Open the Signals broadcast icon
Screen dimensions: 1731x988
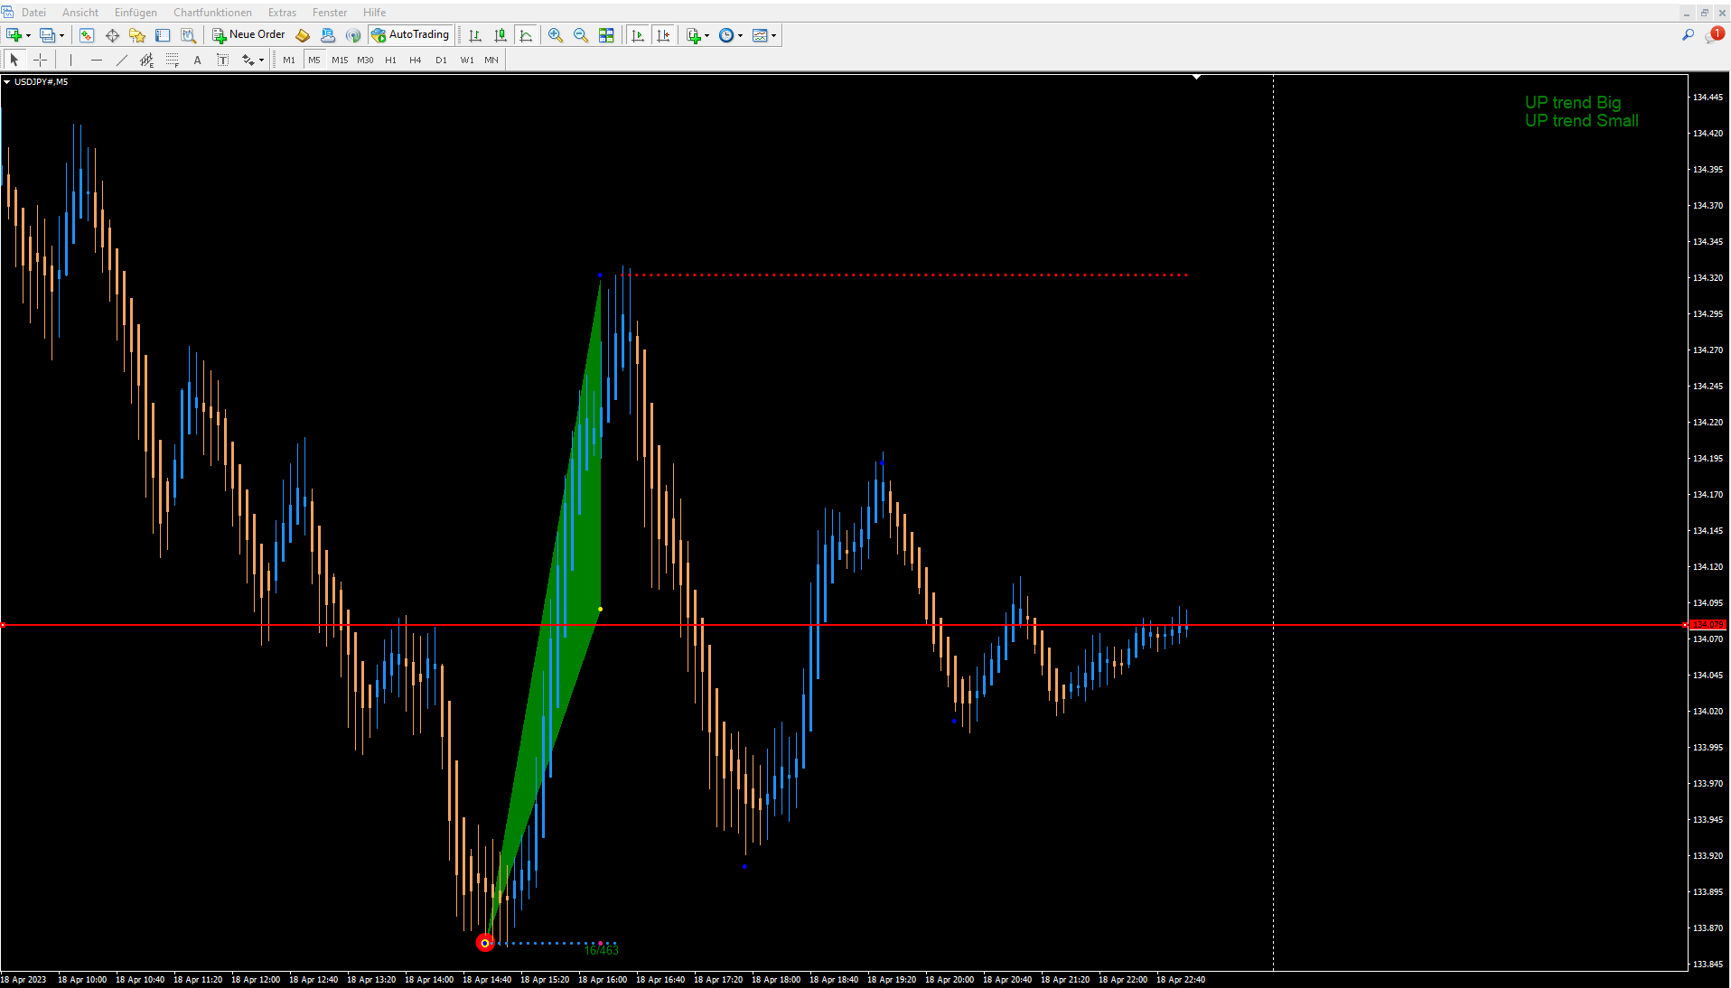[x=353, y=35]
